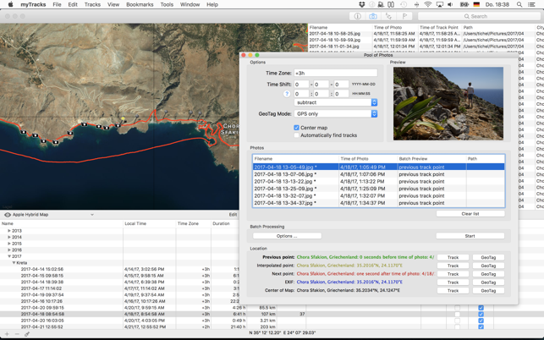
Task: Open the Bookmarks menu
Action: [x=140, y=4]
